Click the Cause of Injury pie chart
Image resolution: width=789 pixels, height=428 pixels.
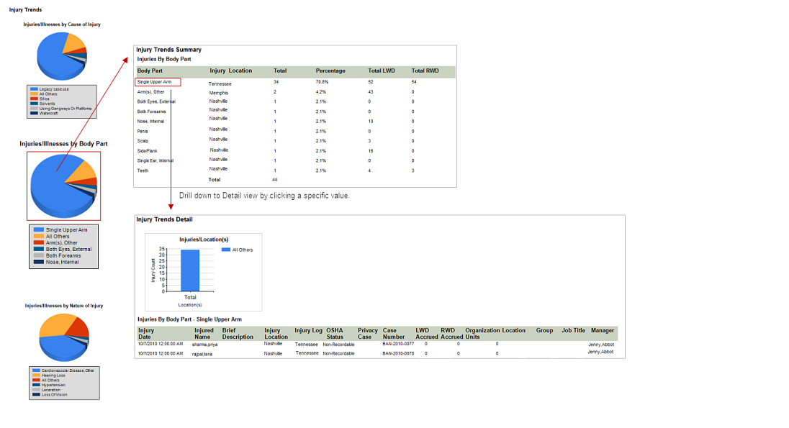pyautogui.click(x=61, y=55)
